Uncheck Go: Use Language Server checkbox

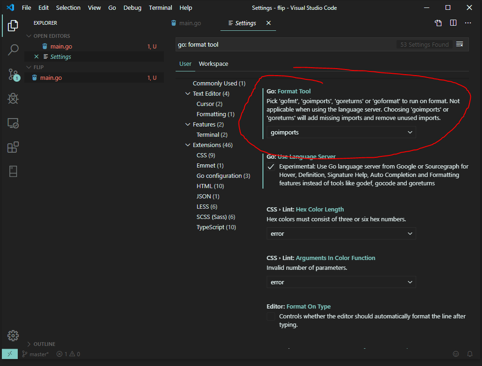[x=271, y=167]
